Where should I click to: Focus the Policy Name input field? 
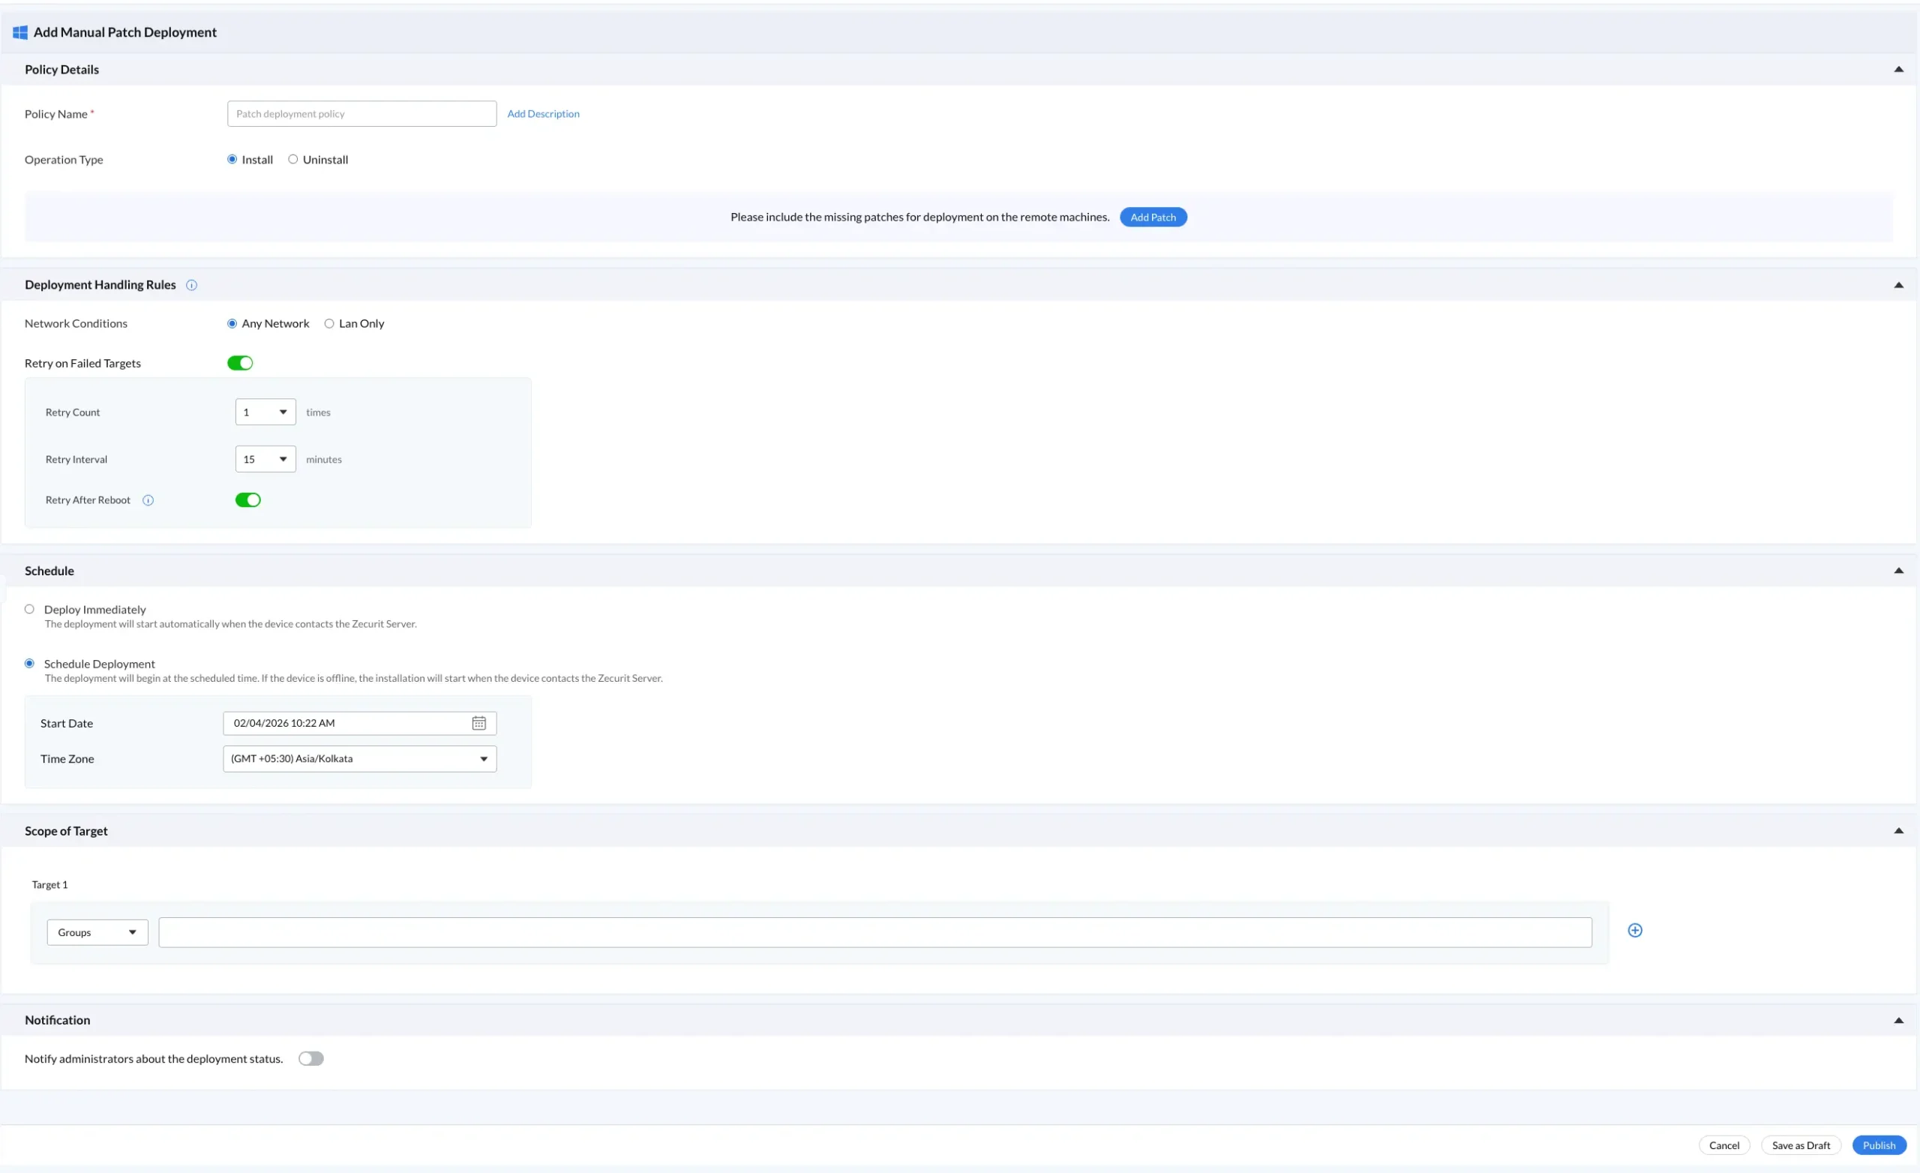click(x=361, y=114)
